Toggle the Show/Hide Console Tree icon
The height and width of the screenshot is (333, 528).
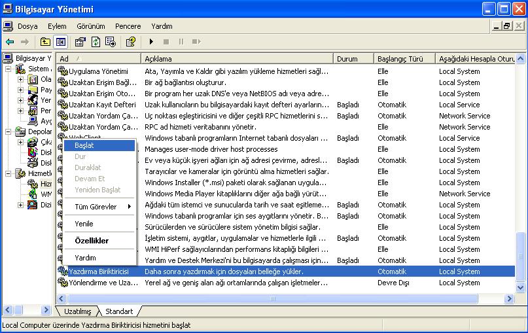pos(60,42)
